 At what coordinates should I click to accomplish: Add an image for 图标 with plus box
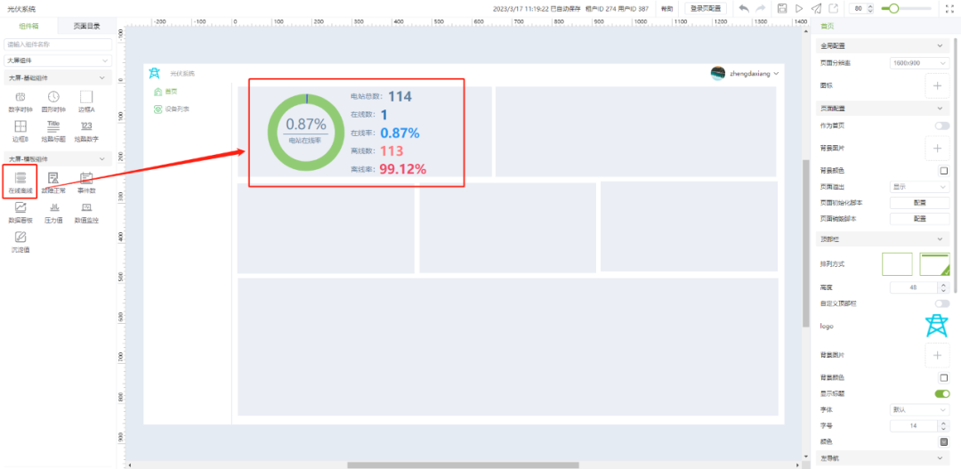click(936, 85)
